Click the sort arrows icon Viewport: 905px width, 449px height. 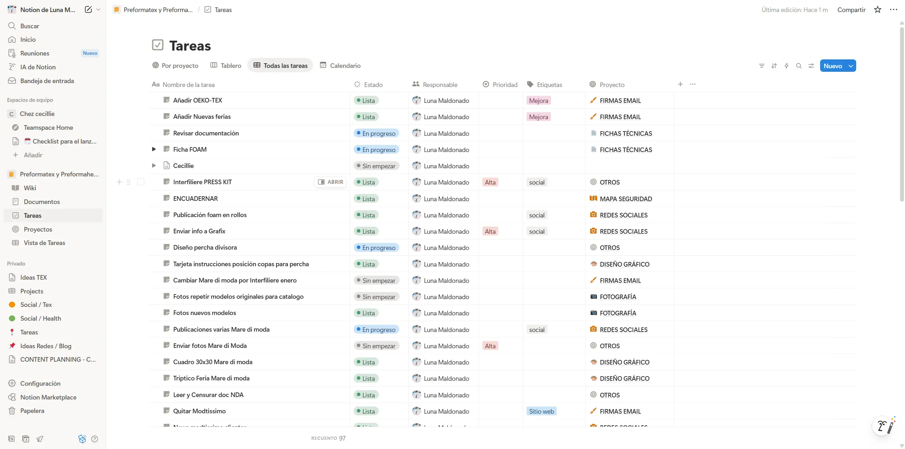774,66
